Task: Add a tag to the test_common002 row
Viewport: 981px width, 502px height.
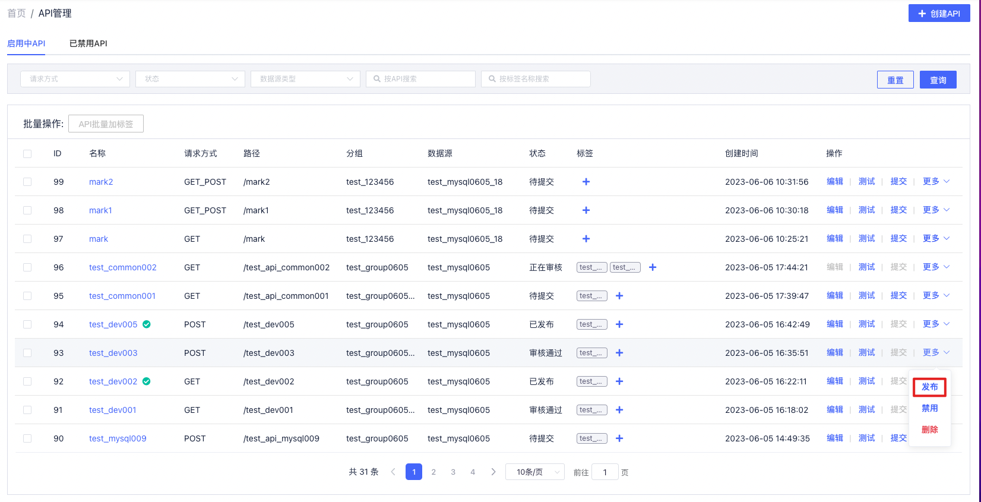Action: point(653,267)
